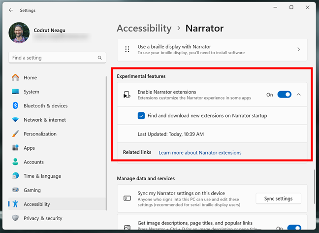Click the sidebar navigation scrollbar
This screenshot has height=233, width=319.
tap(106, 143)
